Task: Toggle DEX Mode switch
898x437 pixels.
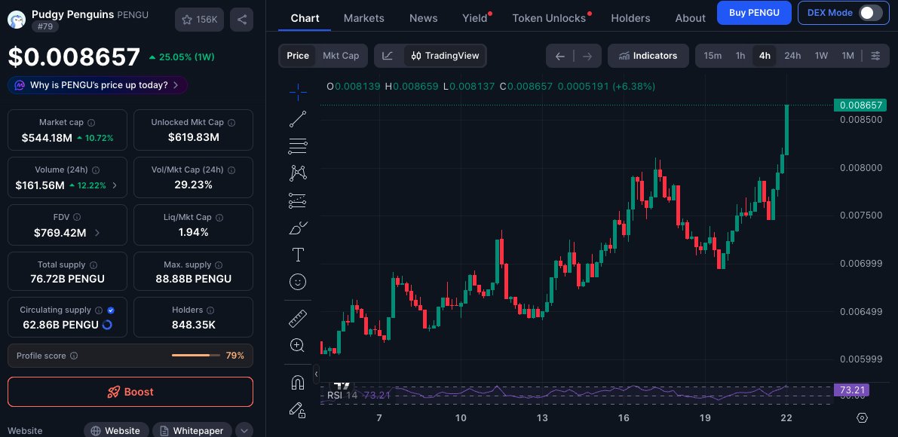Action: [x=871, y=13]
